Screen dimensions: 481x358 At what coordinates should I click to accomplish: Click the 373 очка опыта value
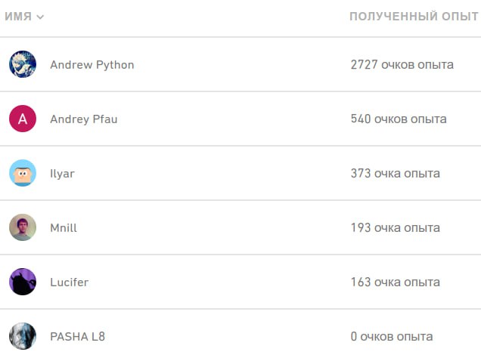395,174
